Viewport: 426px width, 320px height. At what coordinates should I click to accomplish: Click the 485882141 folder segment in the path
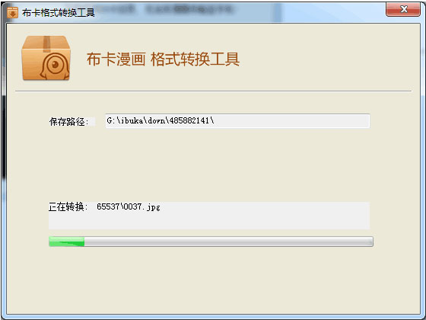pyautogui.click(x=189, y=120)
